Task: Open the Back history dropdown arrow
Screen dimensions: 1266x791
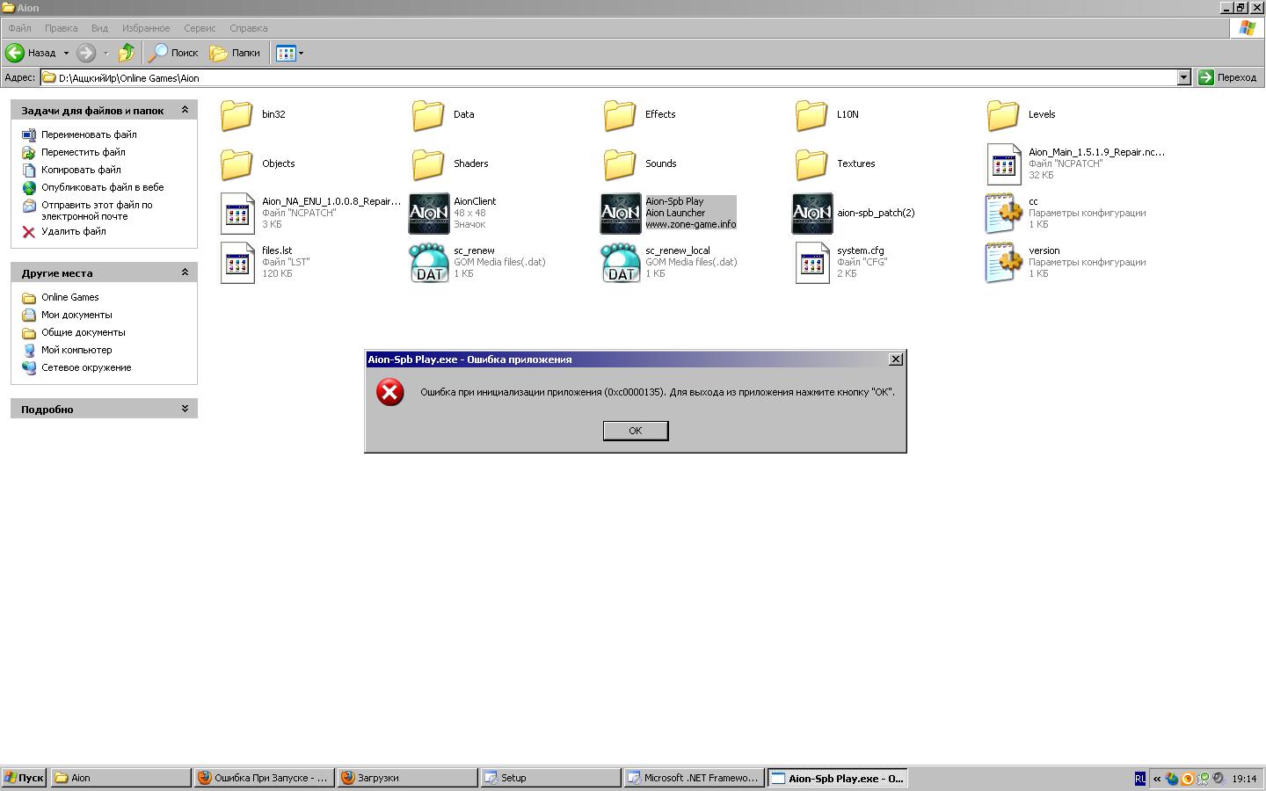Action: tap(66, 53)
